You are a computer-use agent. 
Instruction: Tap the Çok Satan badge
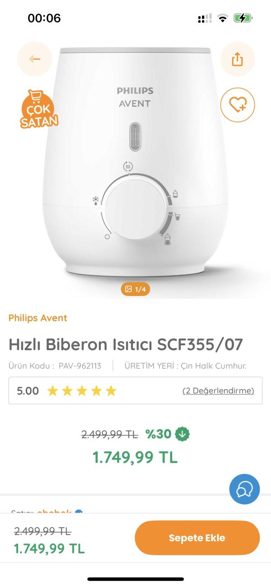click(x=39, y=108)
